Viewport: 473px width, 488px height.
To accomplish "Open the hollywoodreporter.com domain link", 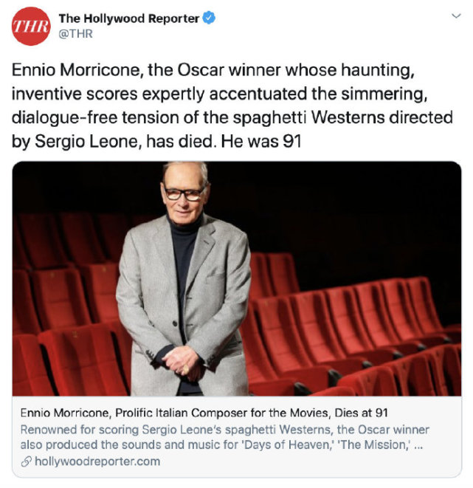I will (x=97, y=461).
